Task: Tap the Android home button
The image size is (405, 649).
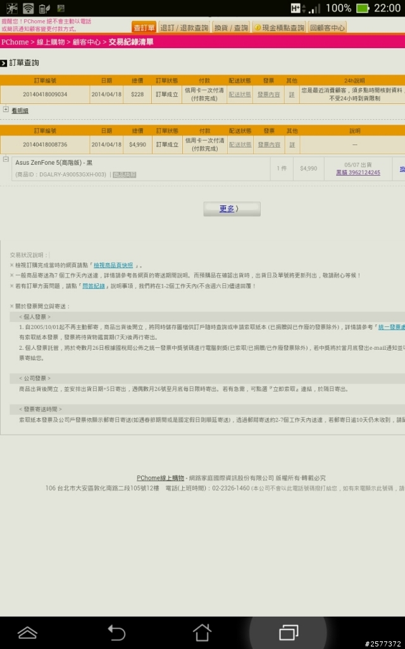Action: [202, 633]
